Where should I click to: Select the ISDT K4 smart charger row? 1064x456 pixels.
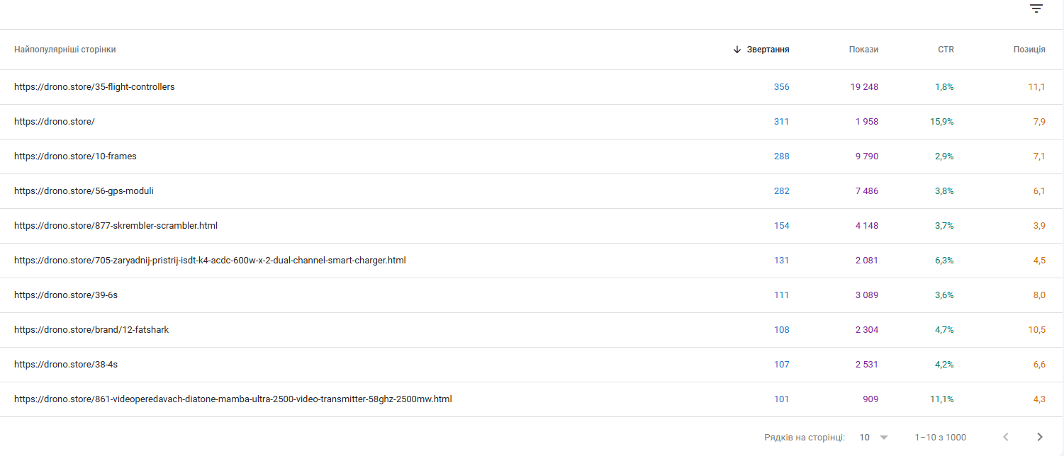pyautogui.click(x=210, y=261)
